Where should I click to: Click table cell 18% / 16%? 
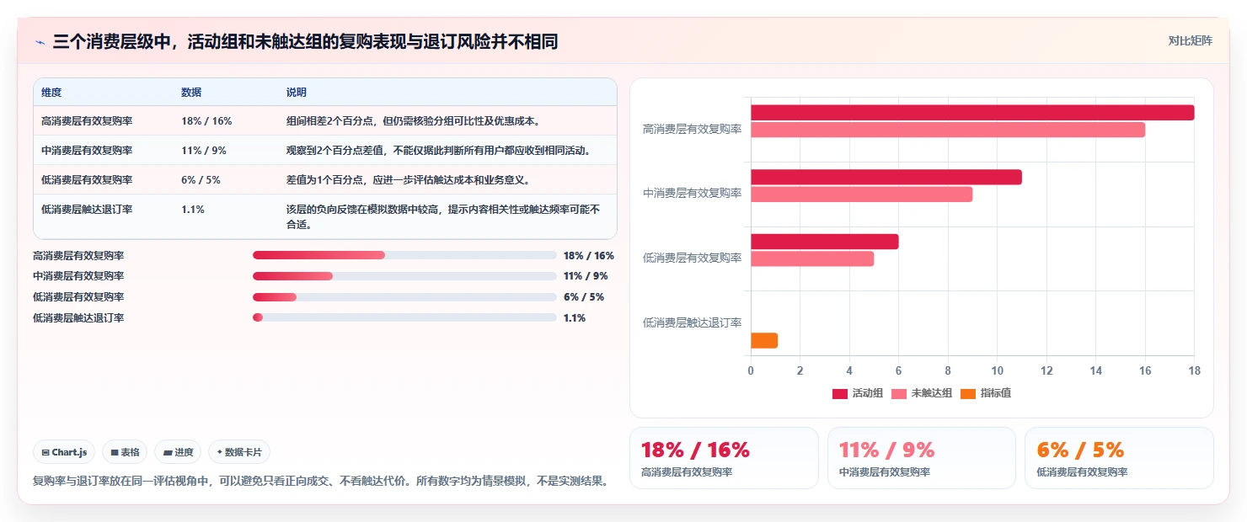(x=206, y=120)
